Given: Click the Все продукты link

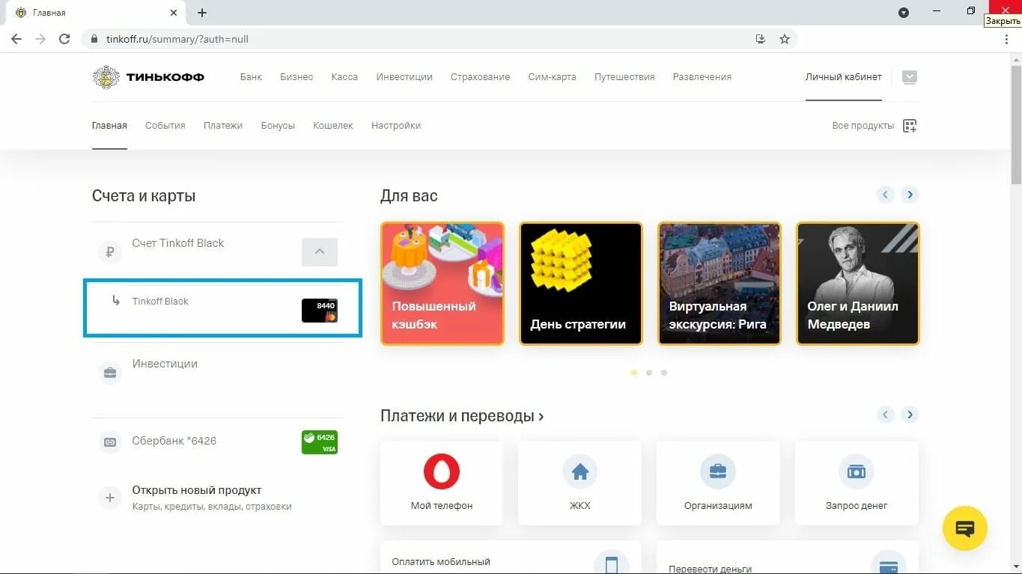Looking at the screenshot, I should point(863,126).
